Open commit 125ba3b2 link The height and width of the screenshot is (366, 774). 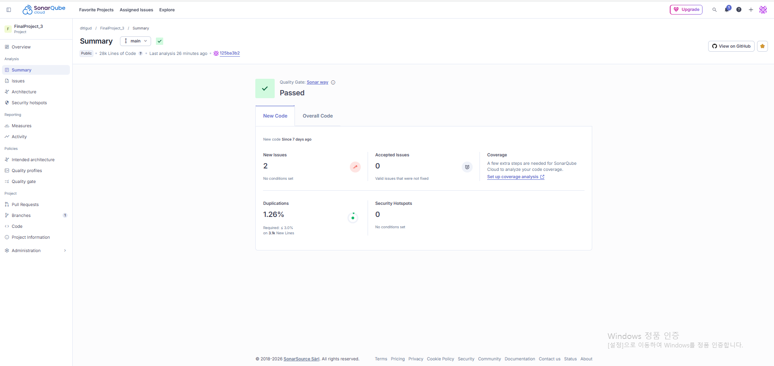[x=230, y=53]
